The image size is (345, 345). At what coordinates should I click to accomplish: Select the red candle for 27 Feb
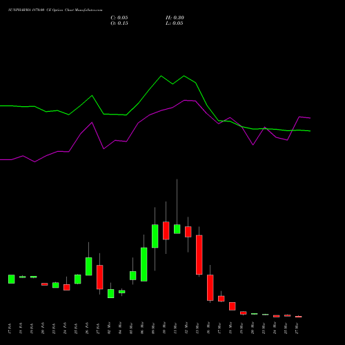point(100,277)
